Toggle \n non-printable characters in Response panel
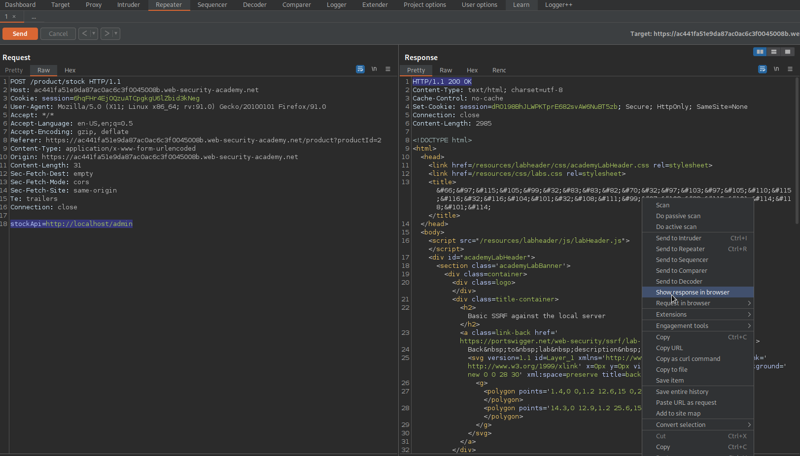The height and width of the screenshot is (456, 800). (x=776, y=69)
